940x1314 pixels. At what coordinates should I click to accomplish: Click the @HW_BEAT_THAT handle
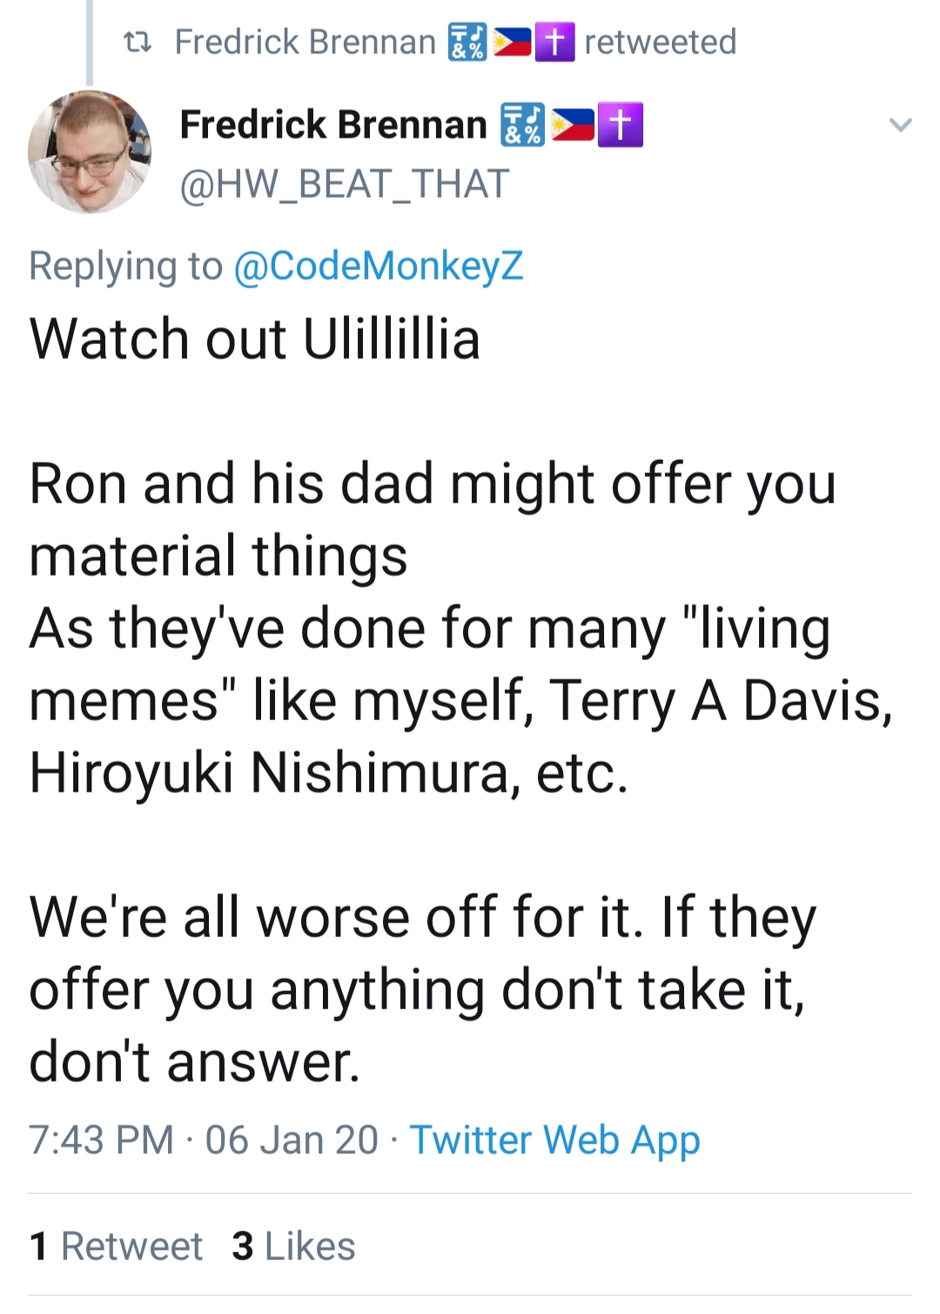click(x=344, y=185)
